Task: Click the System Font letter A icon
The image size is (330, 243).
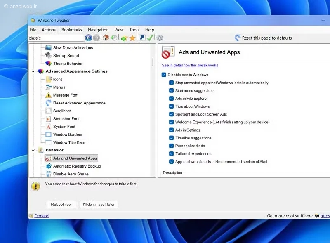Action: pos(48,127)
